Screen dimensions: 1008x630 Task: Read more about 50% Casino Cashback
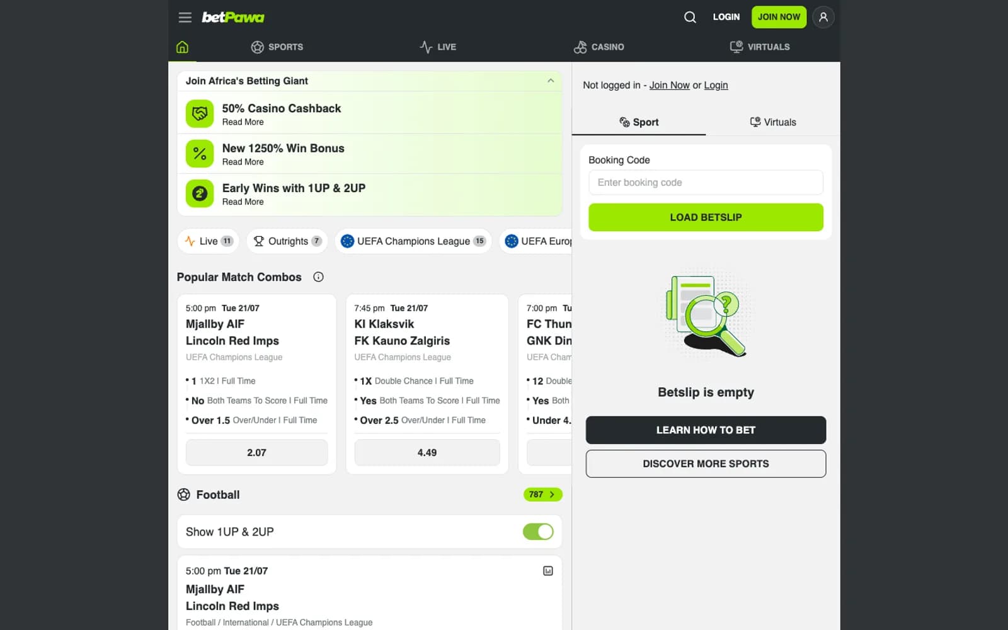243,122
